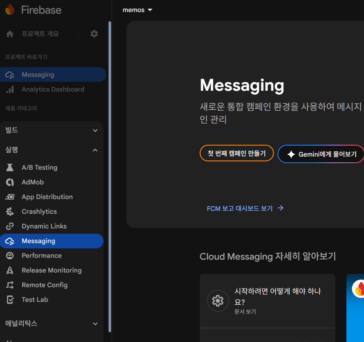Open 프로젝트 개요 page
This screenshot has height=342, width=364.
coord(40,34)
